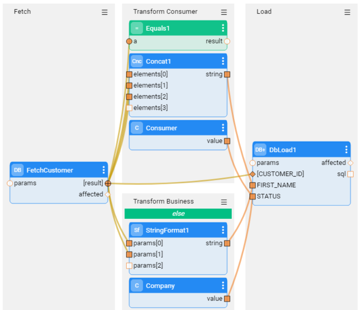Click the DB icon on FetchCustomer node

tap(18, 170)
